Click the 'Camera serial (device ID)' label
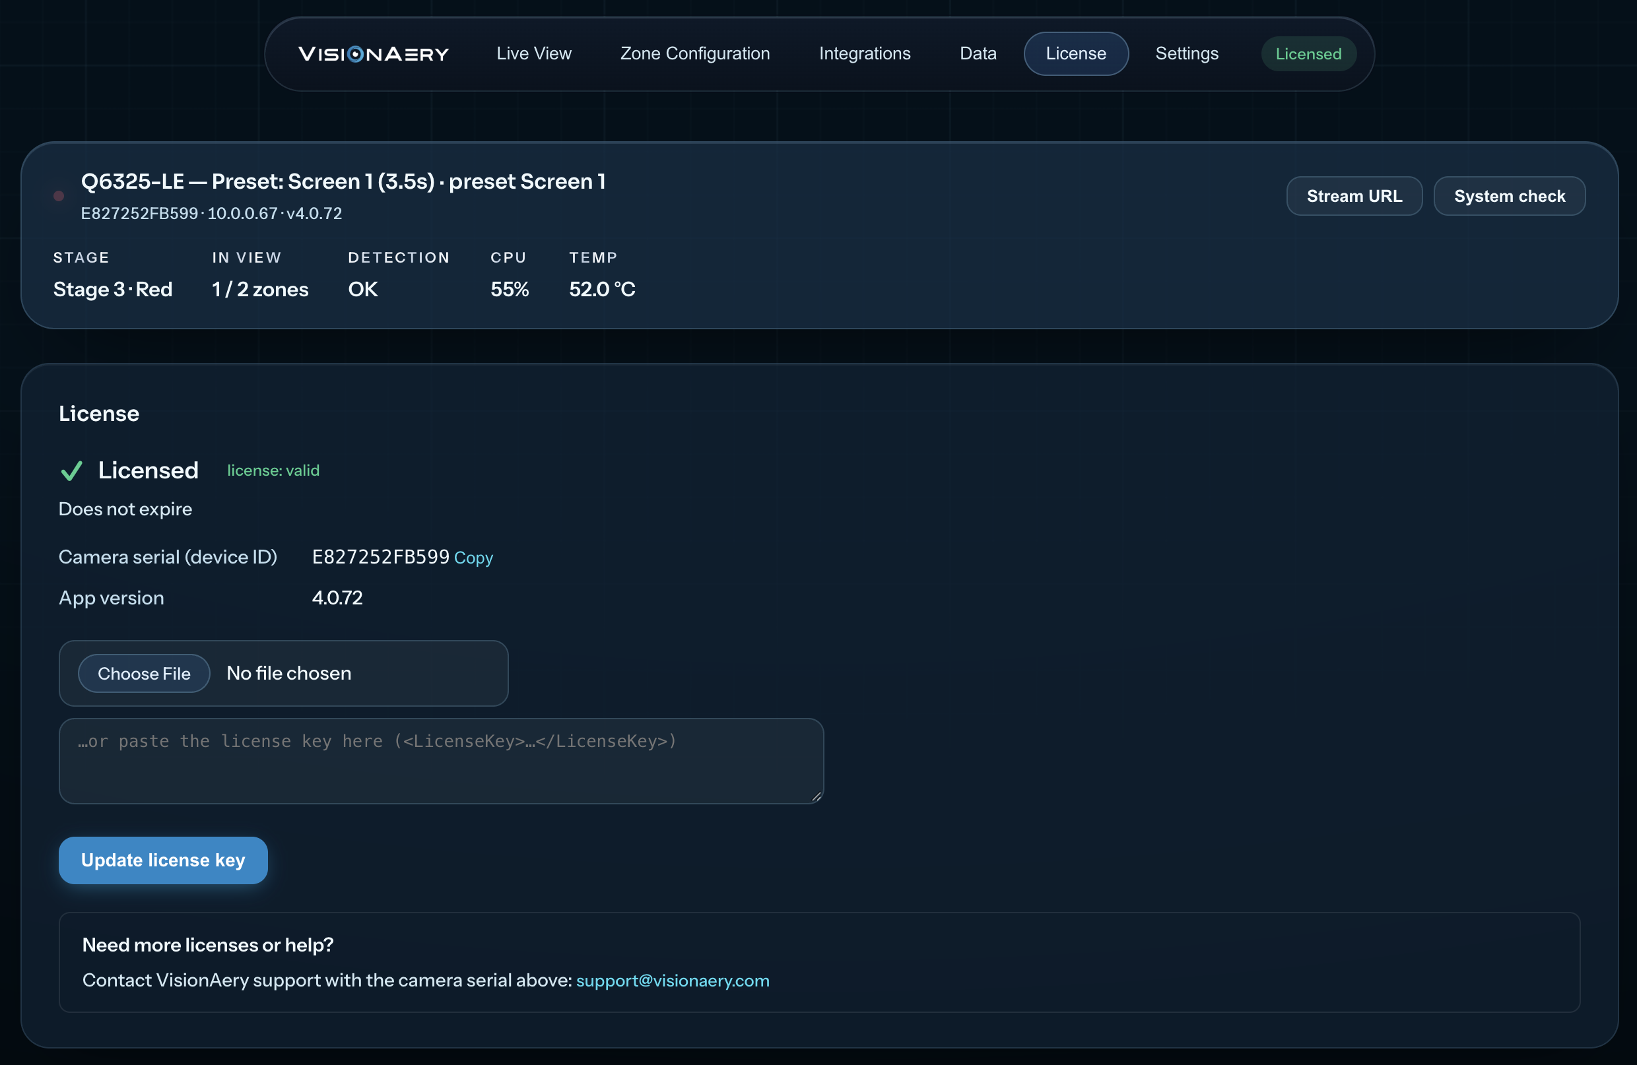The height and width of the screenshot is (1065, 1637). pyautogui.click(x=168, y=557)
